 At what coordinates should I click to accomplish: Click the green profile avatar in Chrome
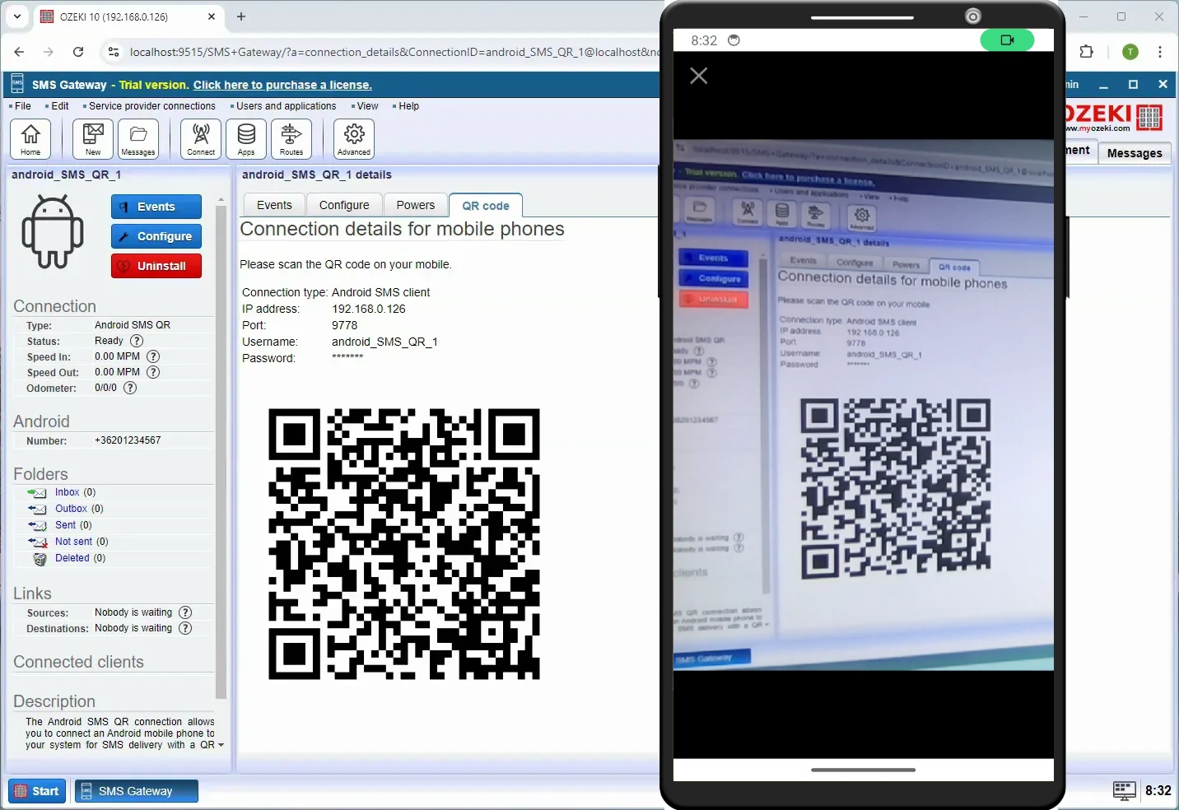coord(1130,52)
